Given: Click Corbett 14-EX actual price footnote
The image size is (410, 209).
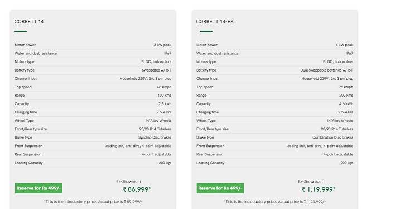Looking at the screenshot, I should point(275,202).
